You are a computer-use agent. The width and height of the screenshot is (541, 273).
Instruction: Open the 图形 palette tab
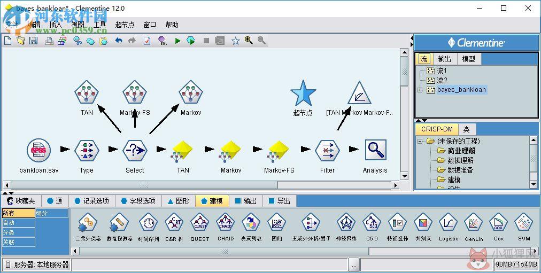[x=179, y=201]
